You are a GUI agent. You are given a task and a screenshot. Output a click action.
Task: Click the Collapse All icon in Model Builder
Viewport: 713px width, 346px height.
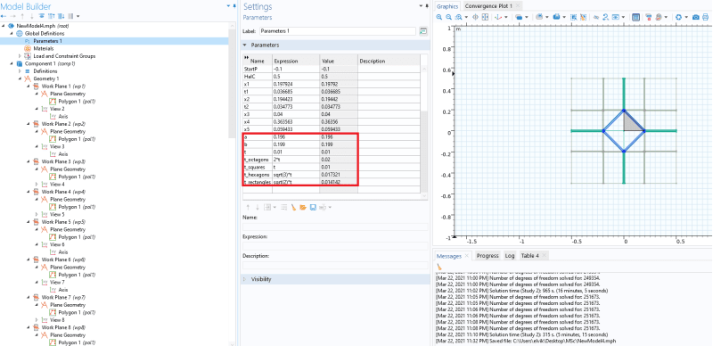[52, 16]
